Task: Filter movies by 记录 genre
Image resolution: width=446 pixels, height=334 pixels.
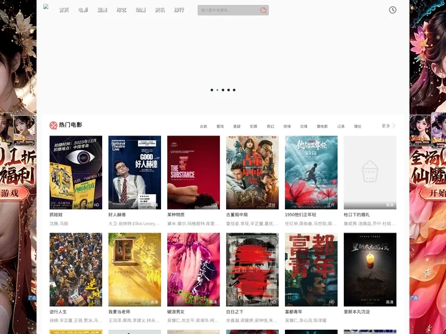Action: pyautogui.click(x=341, y=126)
